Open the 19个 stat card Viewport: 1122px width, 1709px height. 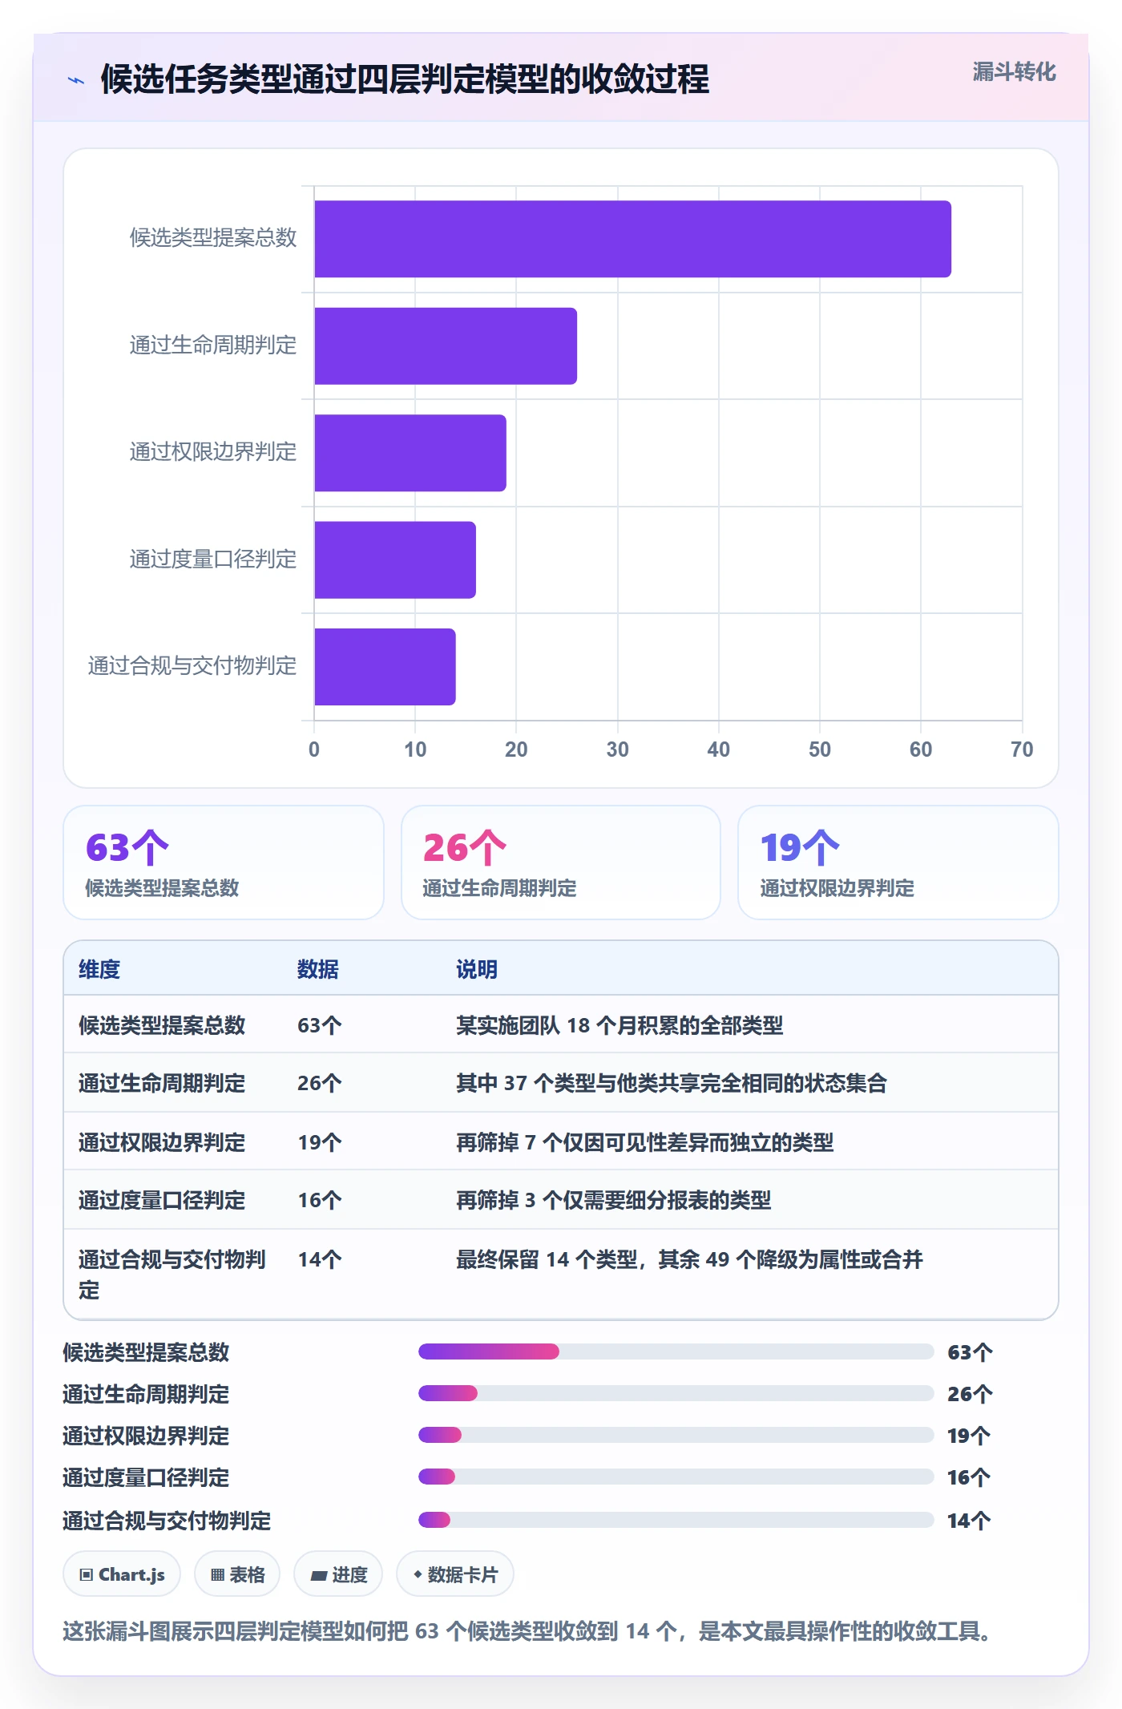click(x=898, y=863)
